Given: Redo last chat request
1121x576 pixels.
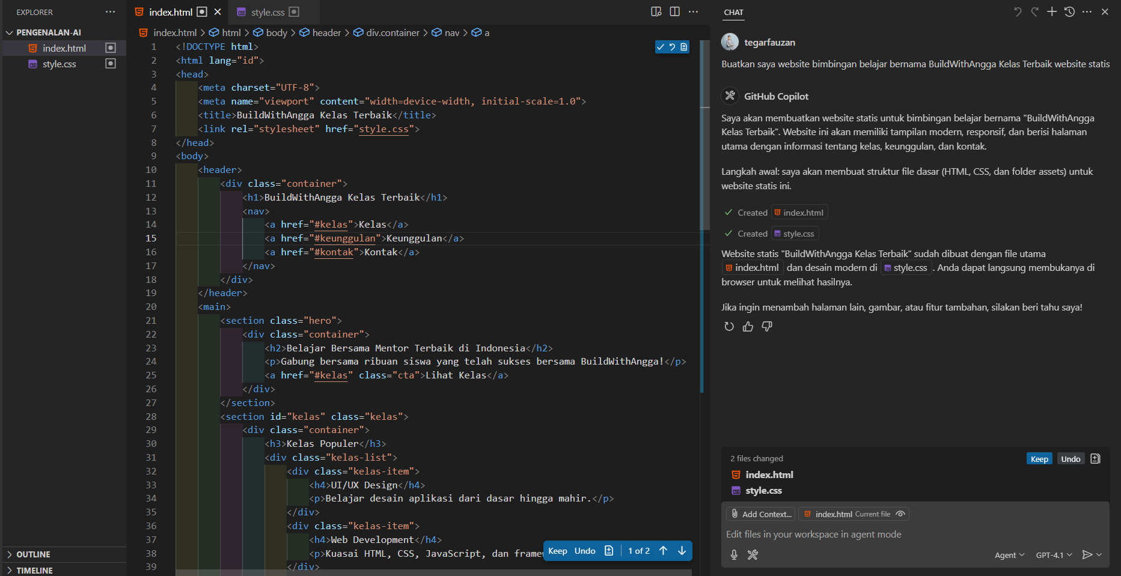Looking at the screenshot, I should coord(1035,12).
